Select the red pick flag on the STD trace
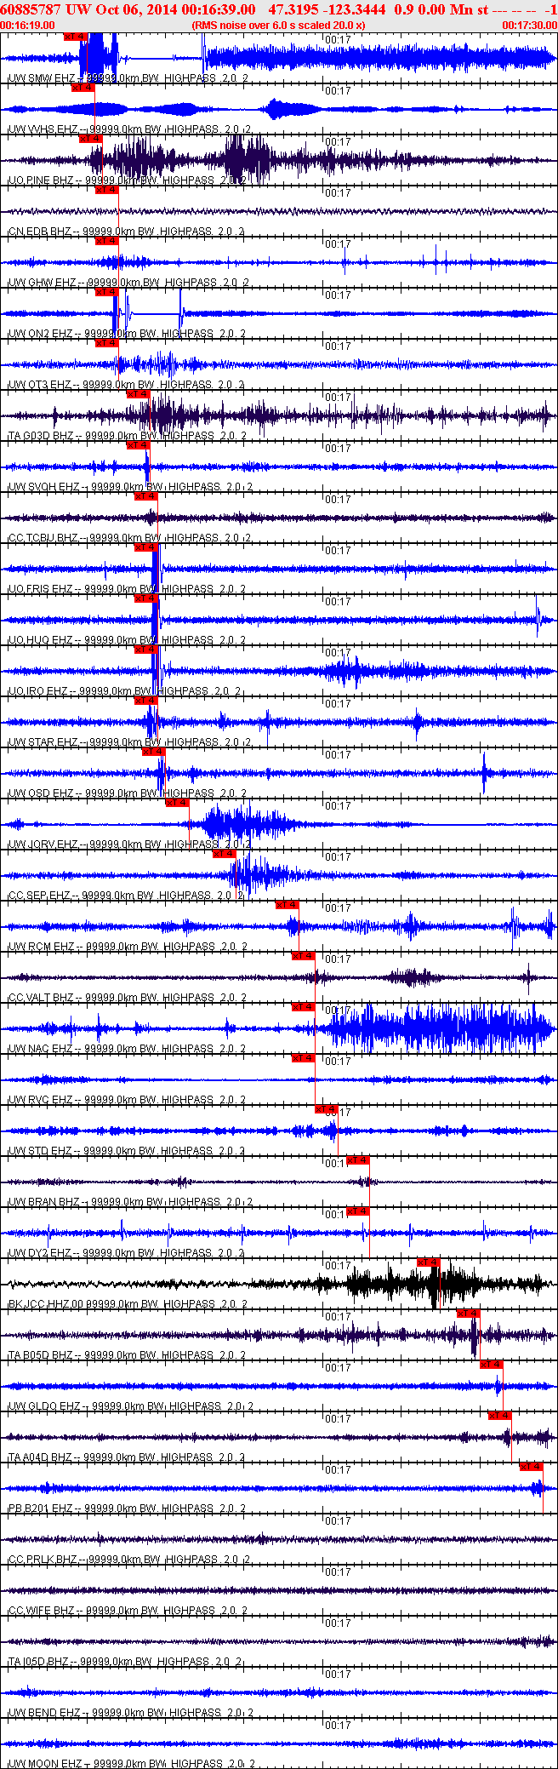 click(x=327, y=1109)
